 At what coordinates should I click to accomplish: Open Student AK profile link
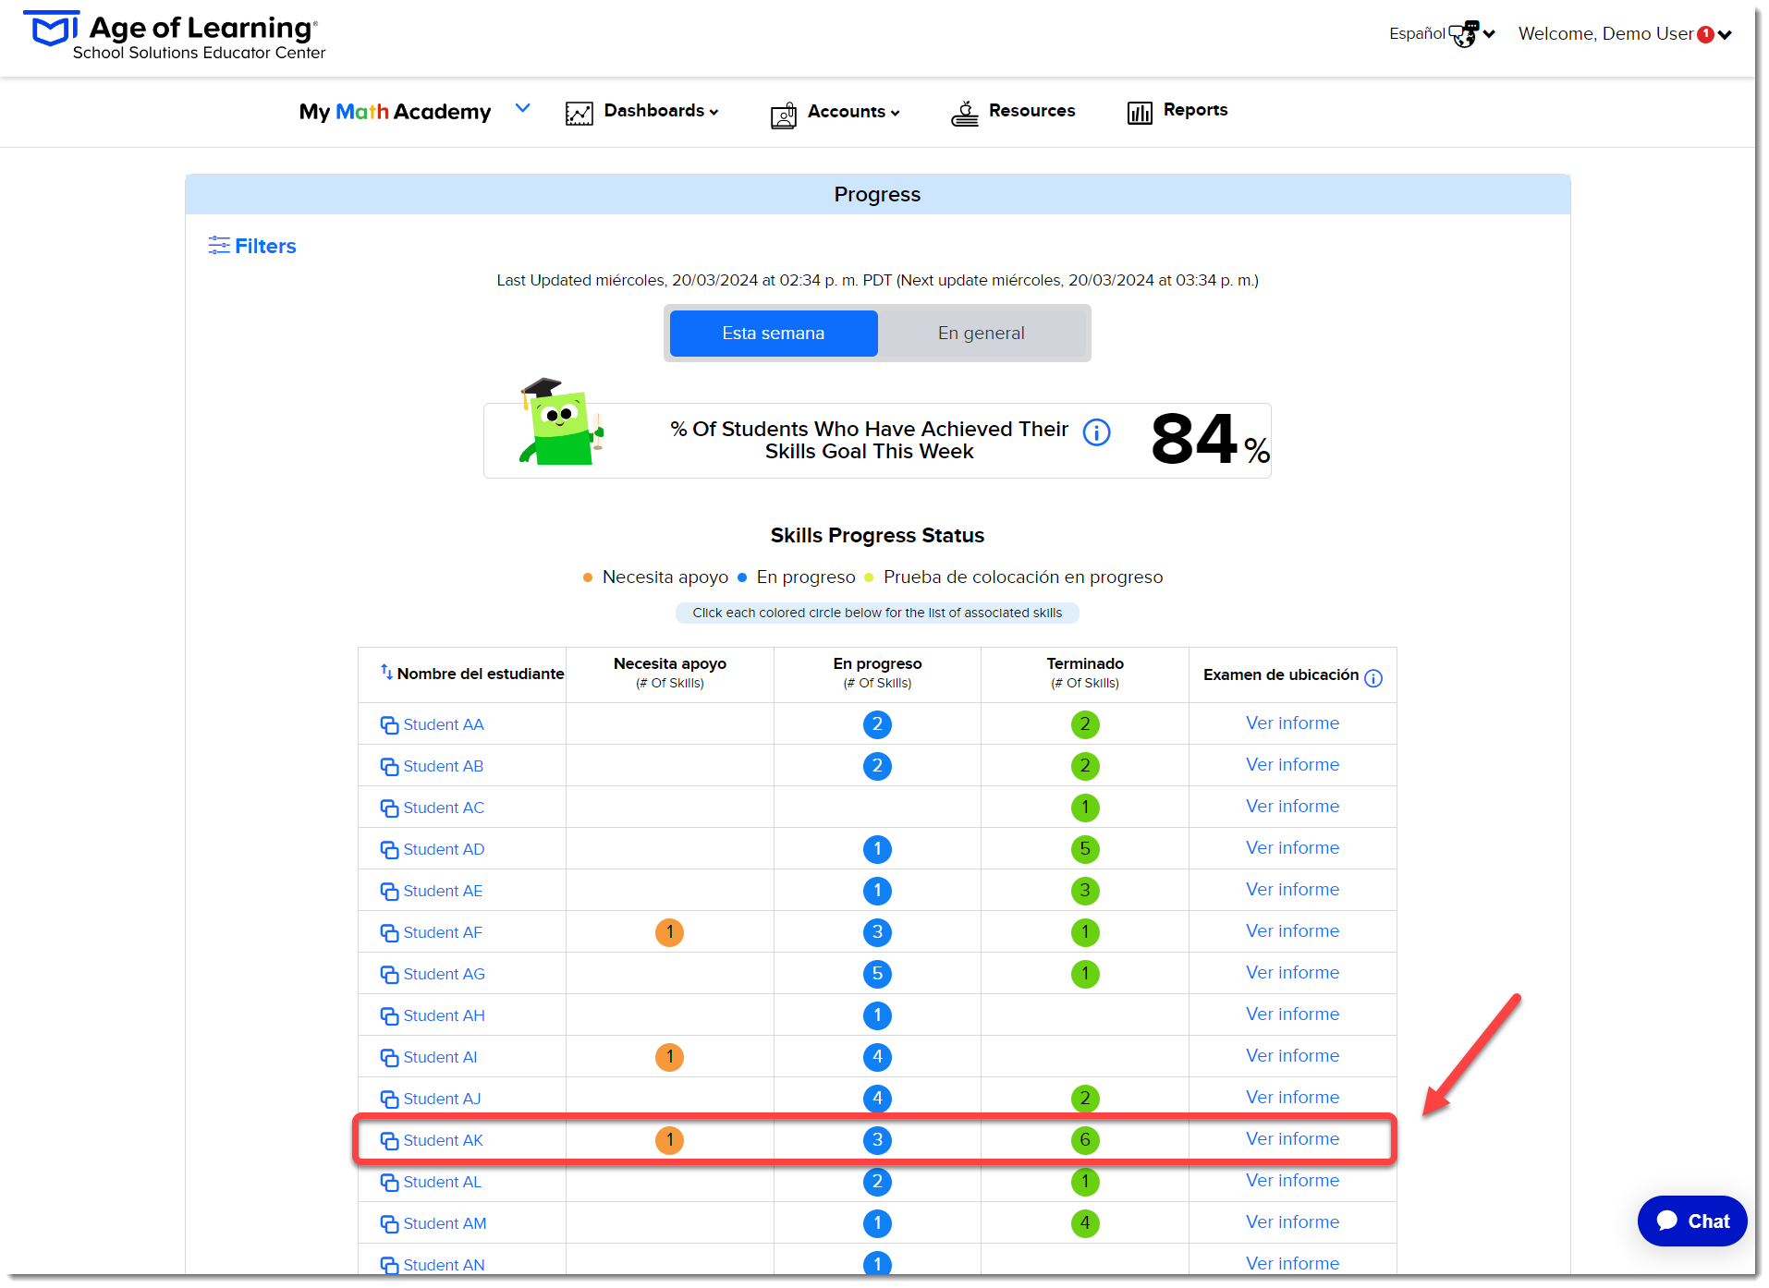tap(443, 1141)
